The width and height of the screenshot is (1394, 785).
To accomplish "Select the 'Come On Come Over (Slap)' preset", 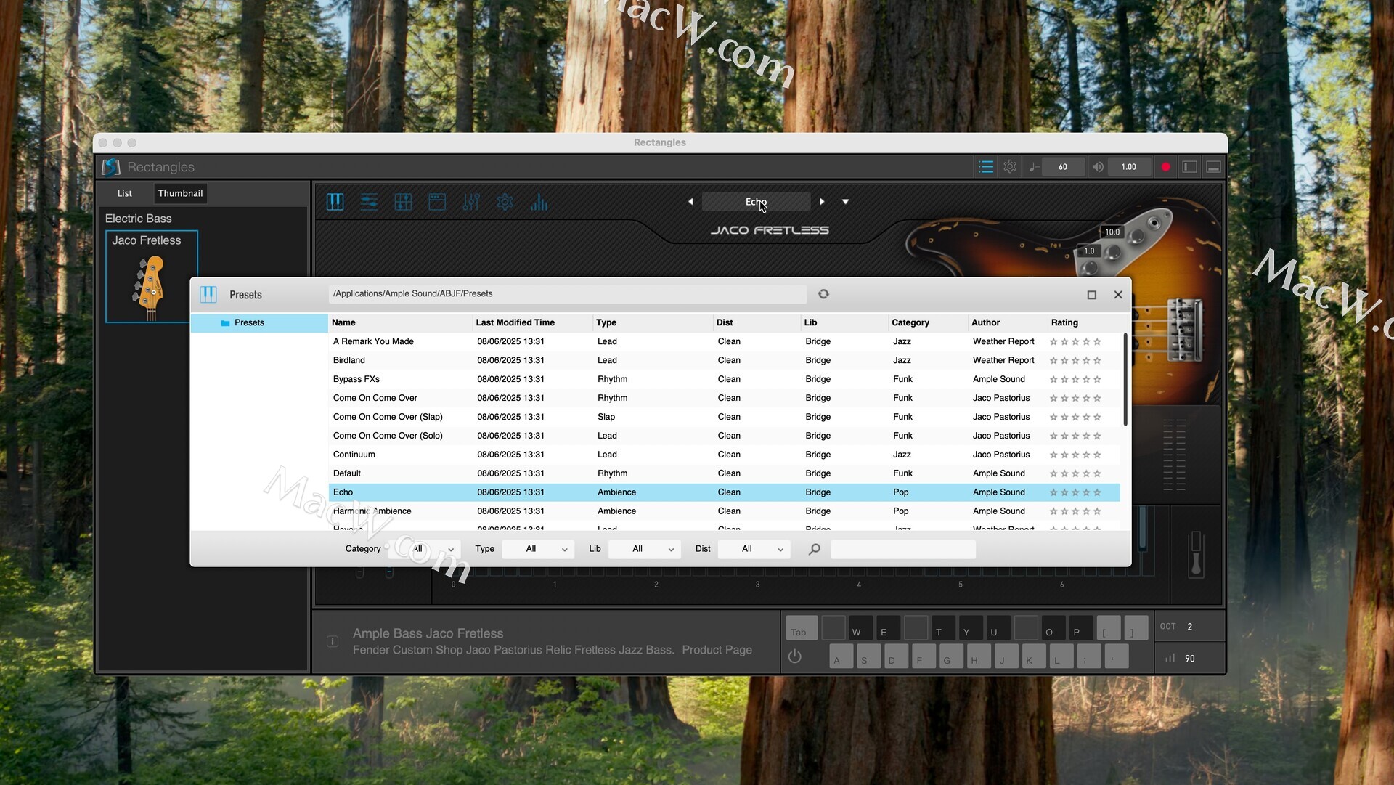I will (724, 417).
